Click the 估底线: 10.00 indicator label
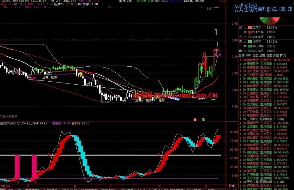The height and width of the screenshot is (190, 294). (x=61, y=123)
